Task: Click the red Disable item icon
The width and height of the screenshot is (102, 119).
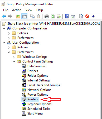Action: [x=87, y=16]
